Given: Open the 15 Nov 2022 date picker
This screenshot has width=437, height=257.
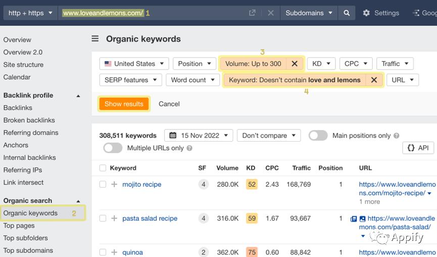Looking at the screenshot, I should pyautogui.click(x=199, y=136).
